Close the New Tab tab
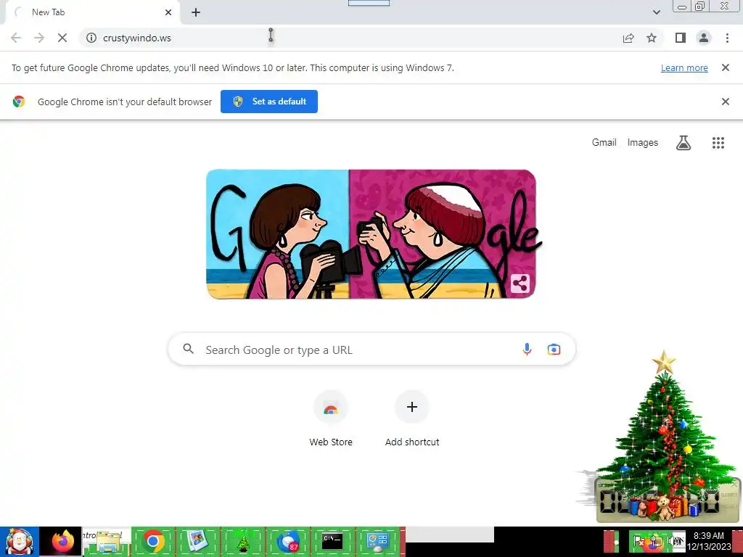The image size is (743, 557). tap(168, 12)
